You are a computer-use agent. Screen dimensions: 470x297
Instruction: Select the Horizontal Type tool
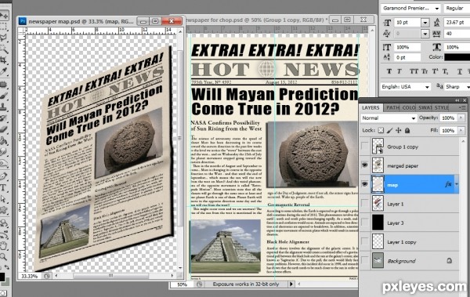tap(4, 188)
